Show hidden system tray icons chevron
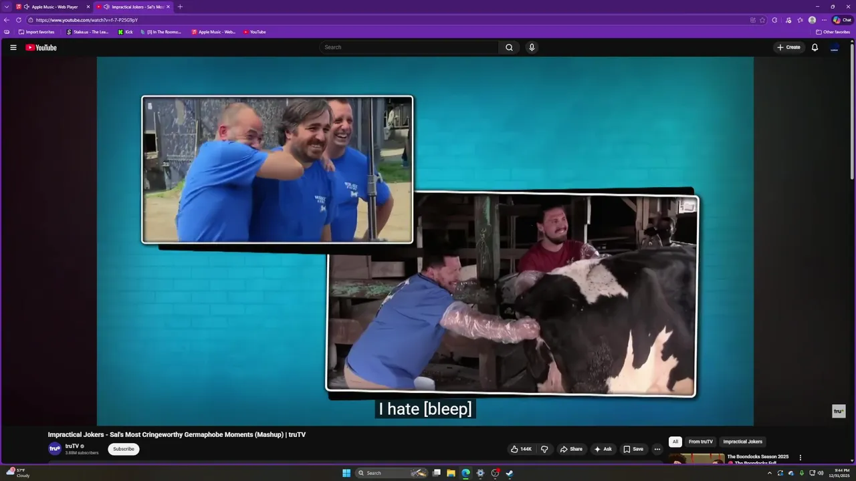The width and height of the screenshot is (856, 481). point(769,473)
